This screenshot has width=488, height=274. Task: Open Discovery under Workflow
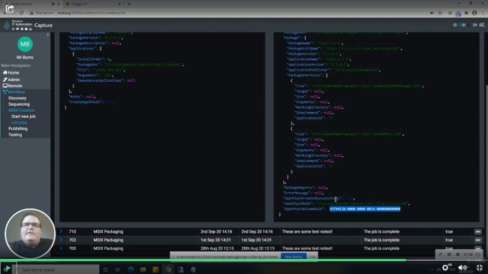tap(17, 98)
